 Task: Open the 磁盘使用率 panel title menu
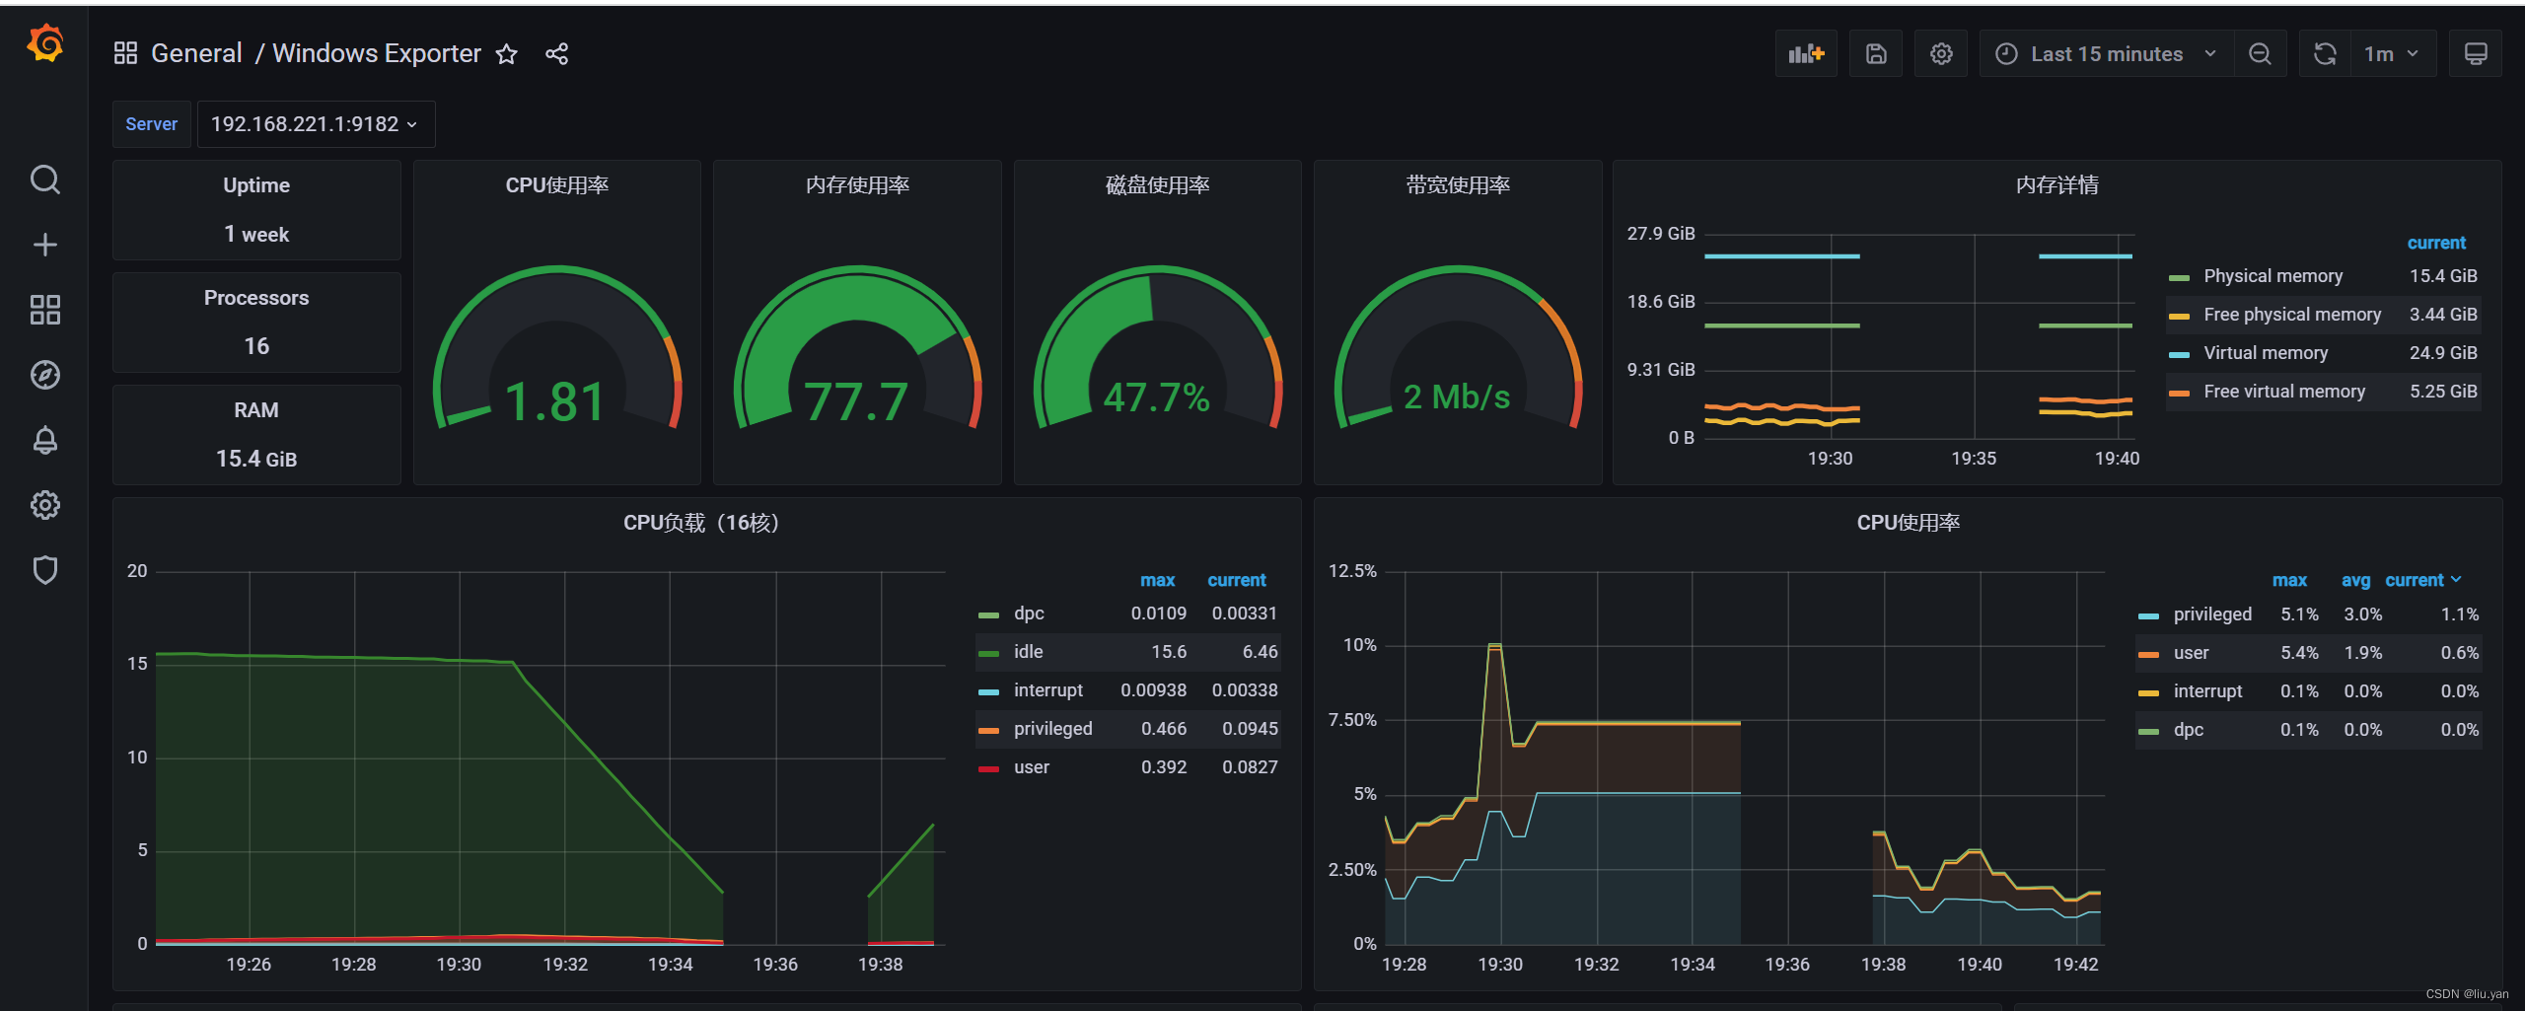point(1157,185)
